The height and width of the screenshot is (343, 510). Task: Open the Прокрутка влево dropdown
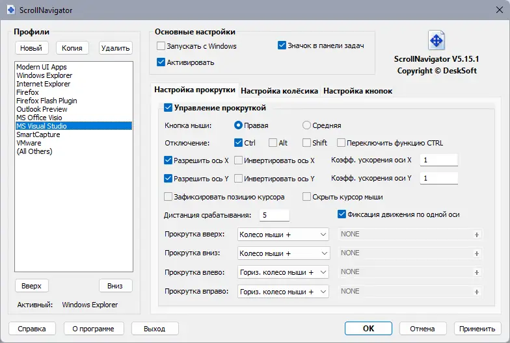tap(283, 272)
